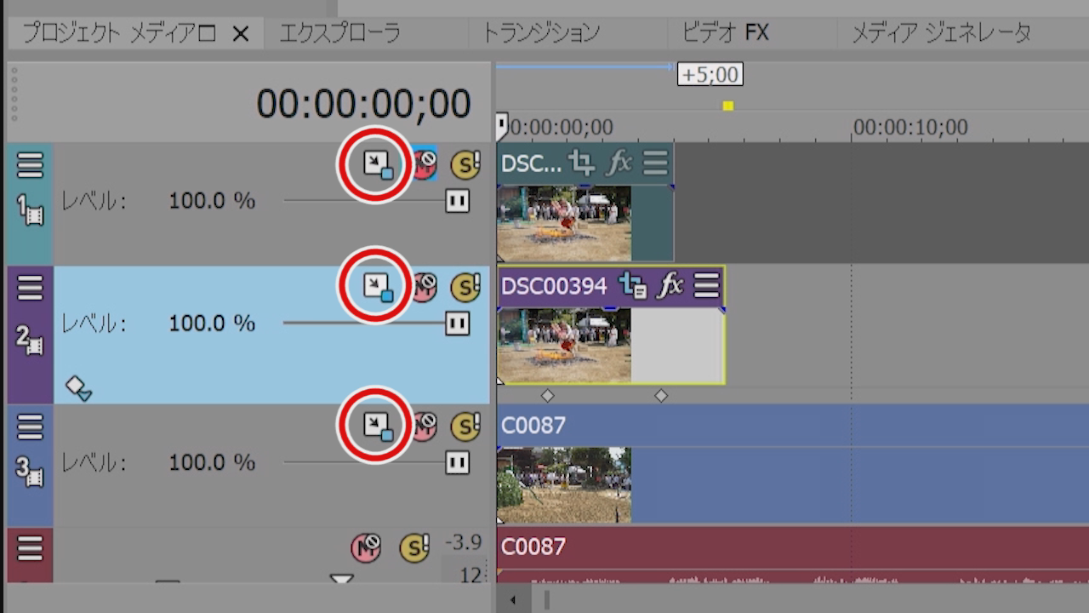Viewport: 1089px width, 613px height.
Task: Open track 1 hamburger menu
Action: (30, 165)
